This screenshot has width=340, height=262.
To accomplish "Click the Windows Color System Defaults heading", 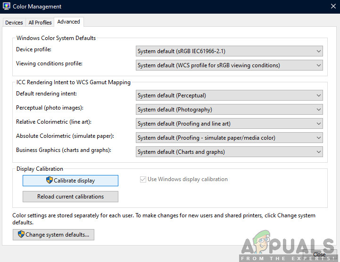I will click(x=56, y=38).
